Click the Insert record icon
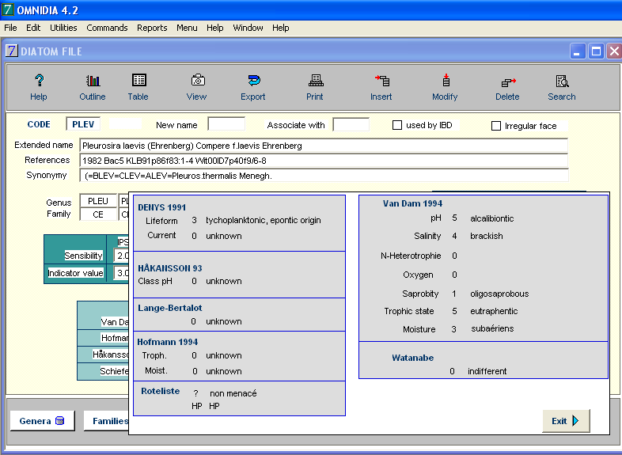The height and width of the screenshot is (455, 622). 382,81
